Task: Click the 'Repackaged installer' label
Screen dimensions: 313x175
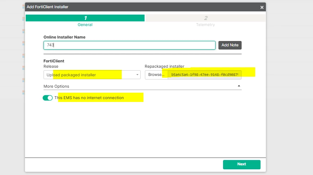Action: (x=165, y=66)
